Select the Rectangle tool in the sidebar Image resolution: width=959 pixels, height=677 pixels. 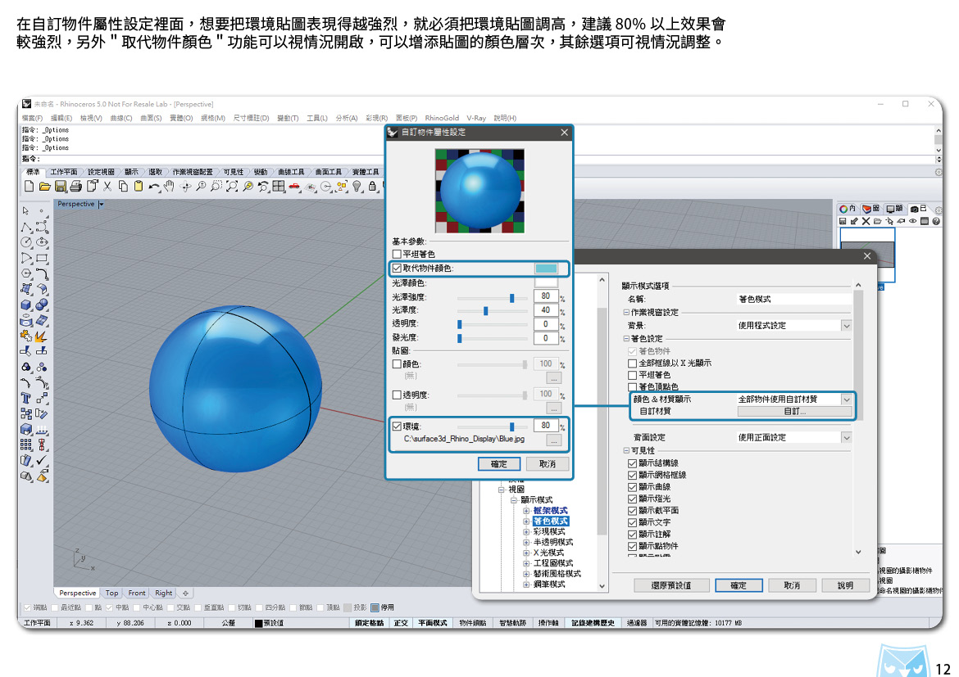(x=42, y=259)
